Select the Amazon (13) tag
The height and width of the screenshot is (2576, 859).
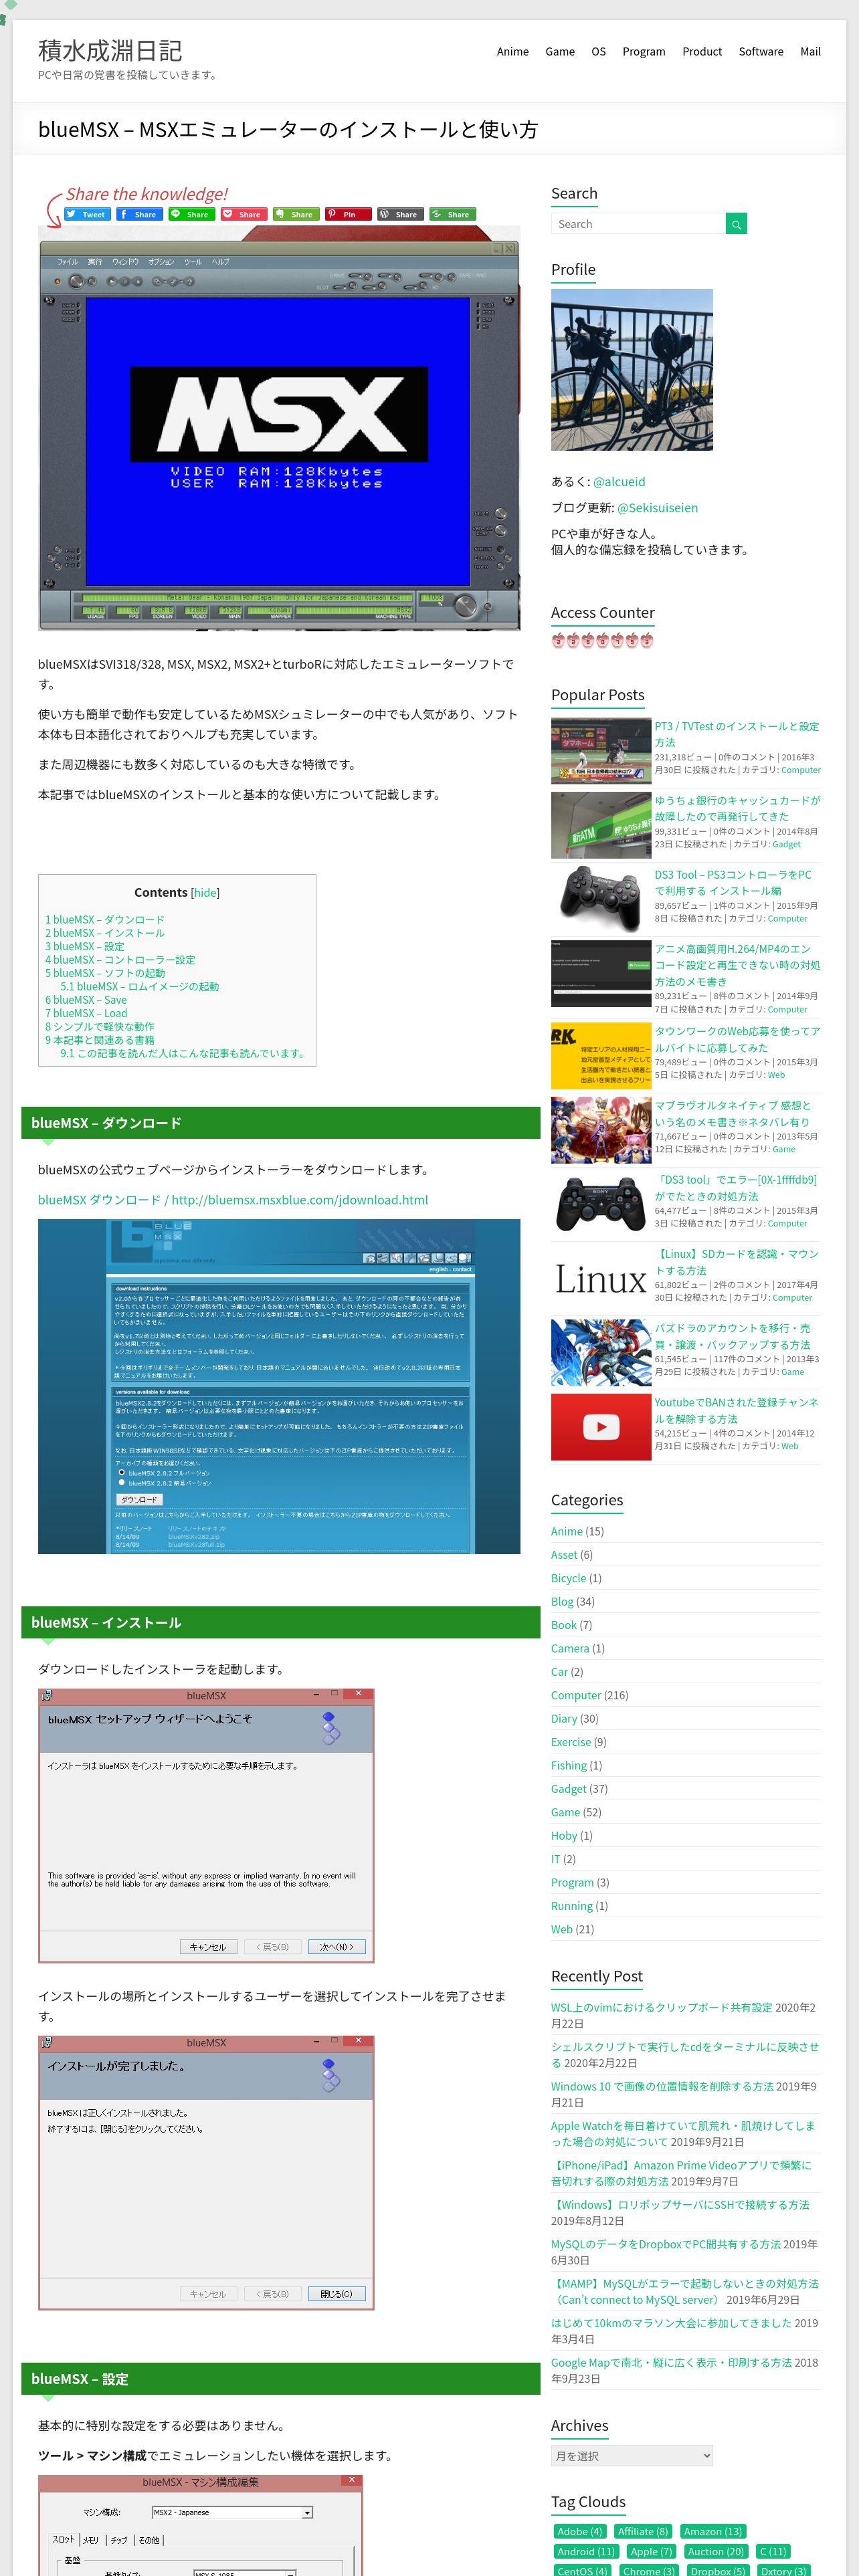click(x=713, y=2532)
